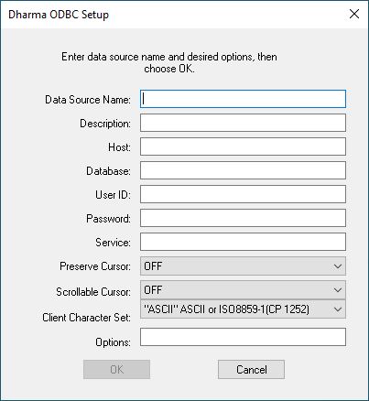The height and width of the screenshot is (401, 369).
Task: Click the 'Client Character Set:' label
Action: [87, 318]
